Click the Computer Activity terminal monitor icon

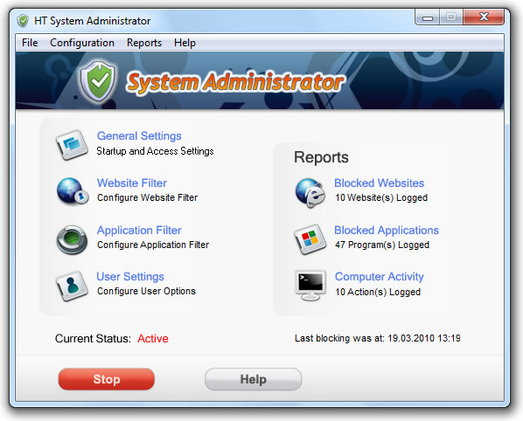pos(310,286)
